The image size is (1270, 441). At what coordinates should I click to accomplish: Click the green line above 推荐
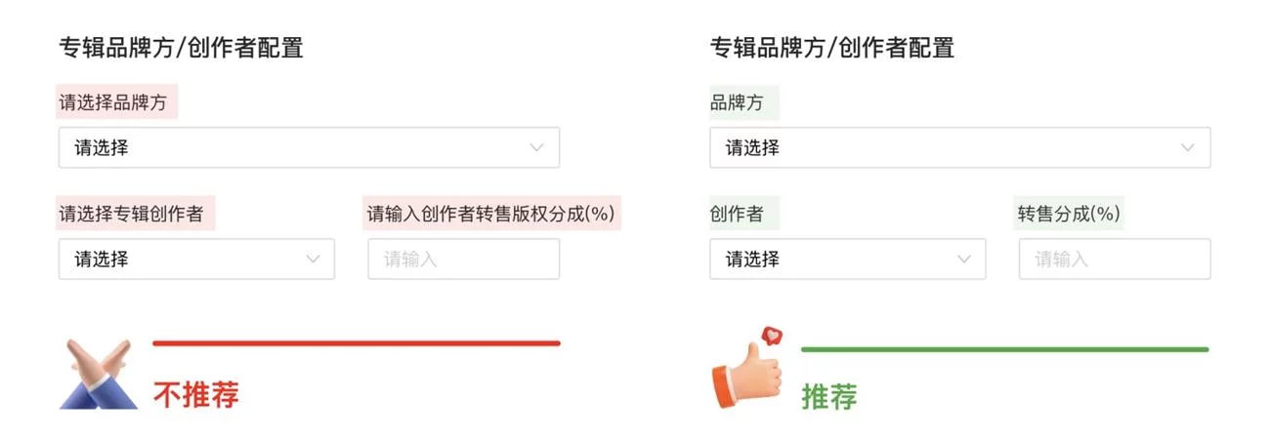click(x=1004, y=349)
